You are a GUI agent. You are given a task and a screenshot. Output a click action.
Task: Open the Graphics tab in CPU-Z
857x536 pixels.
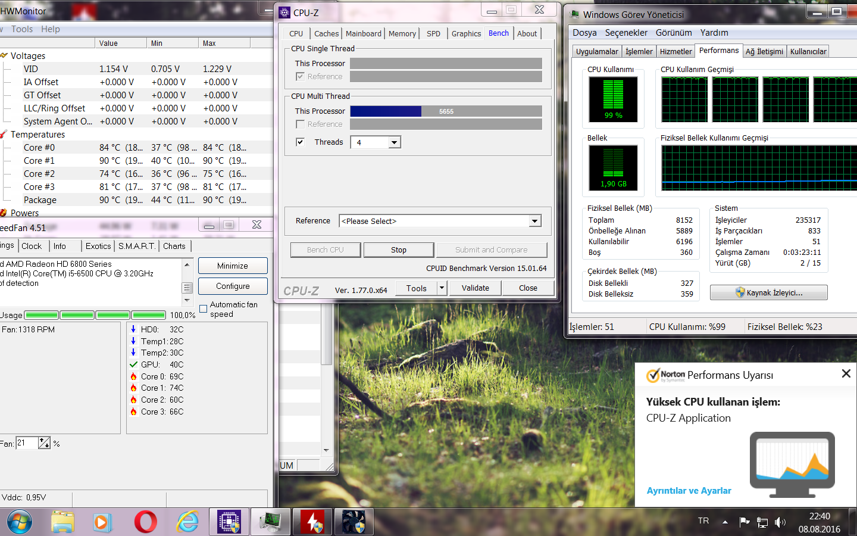coord(466,34)
